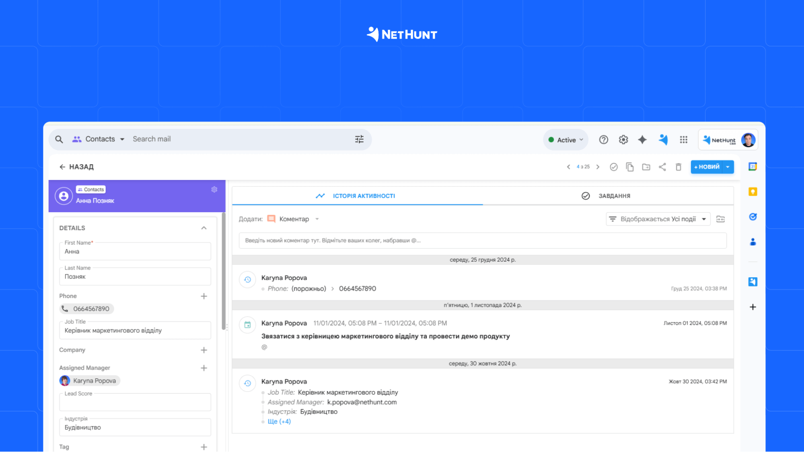Click the user profile avatar
Screen dimensions: 804x452
click(x=748, y=140)
